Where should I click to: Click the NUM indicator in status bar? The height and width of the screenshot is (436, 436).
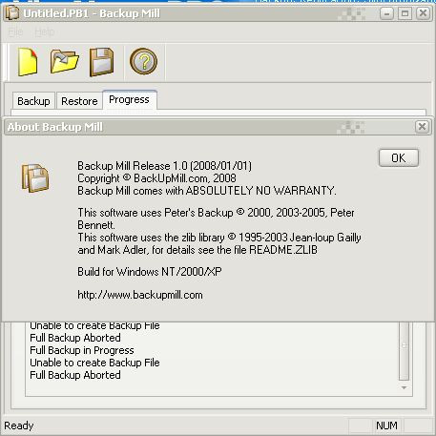click(386, 426)
